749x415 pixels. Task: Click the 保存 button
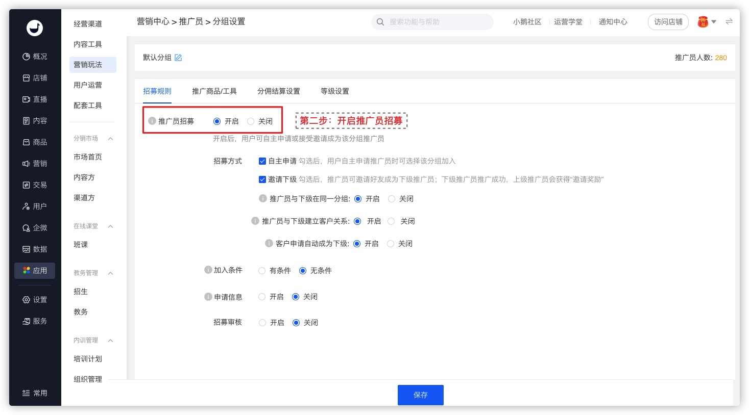click(x=420, y=395)
